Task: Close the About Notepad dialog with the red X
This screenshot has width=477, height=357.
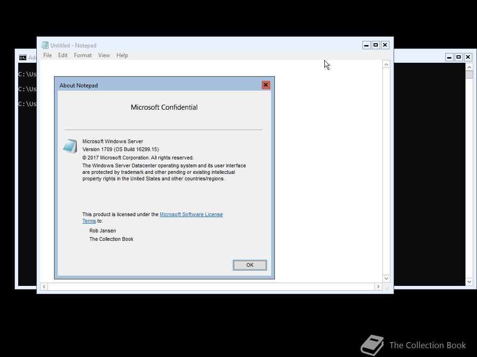Action: [x=266, y=85]
